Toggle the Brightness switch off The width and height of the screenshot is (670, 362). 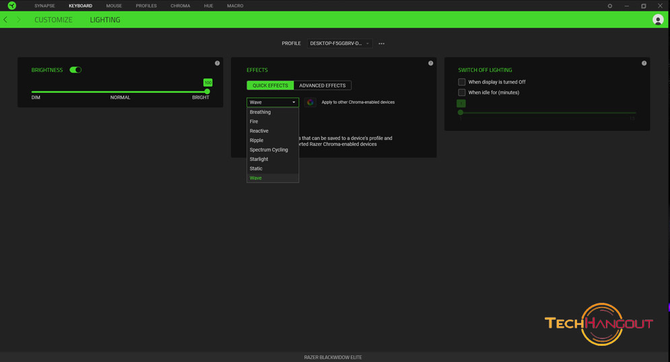tap(75, 69)
